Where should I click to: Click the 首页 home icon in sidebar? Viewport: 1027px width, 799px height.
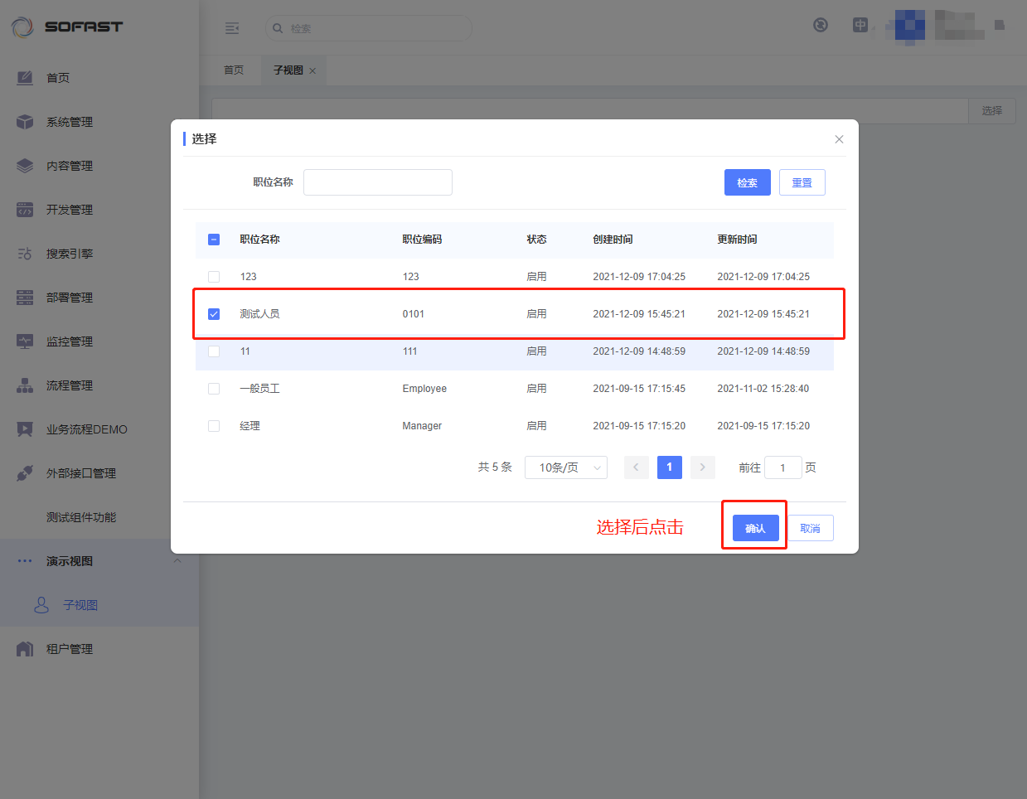pos(25,78)
